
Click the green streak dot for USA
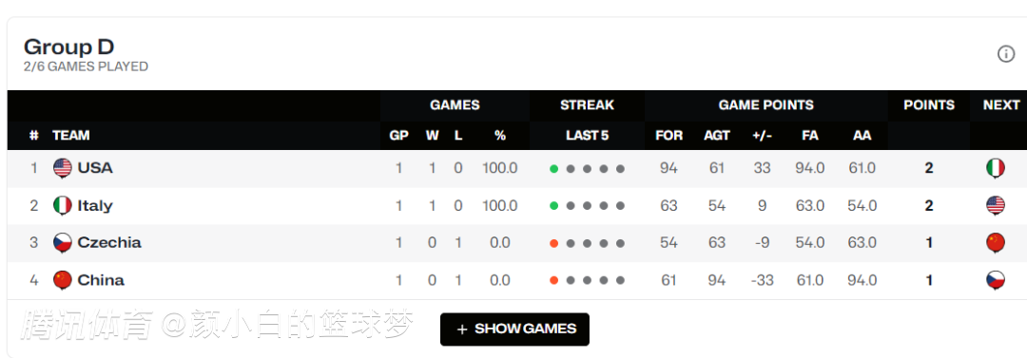coord(554,169)
